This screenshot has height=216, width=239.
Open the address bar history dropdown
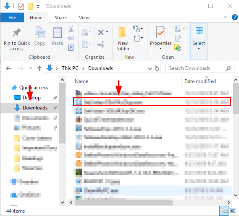pyautogui.click(x=150, y=69)
